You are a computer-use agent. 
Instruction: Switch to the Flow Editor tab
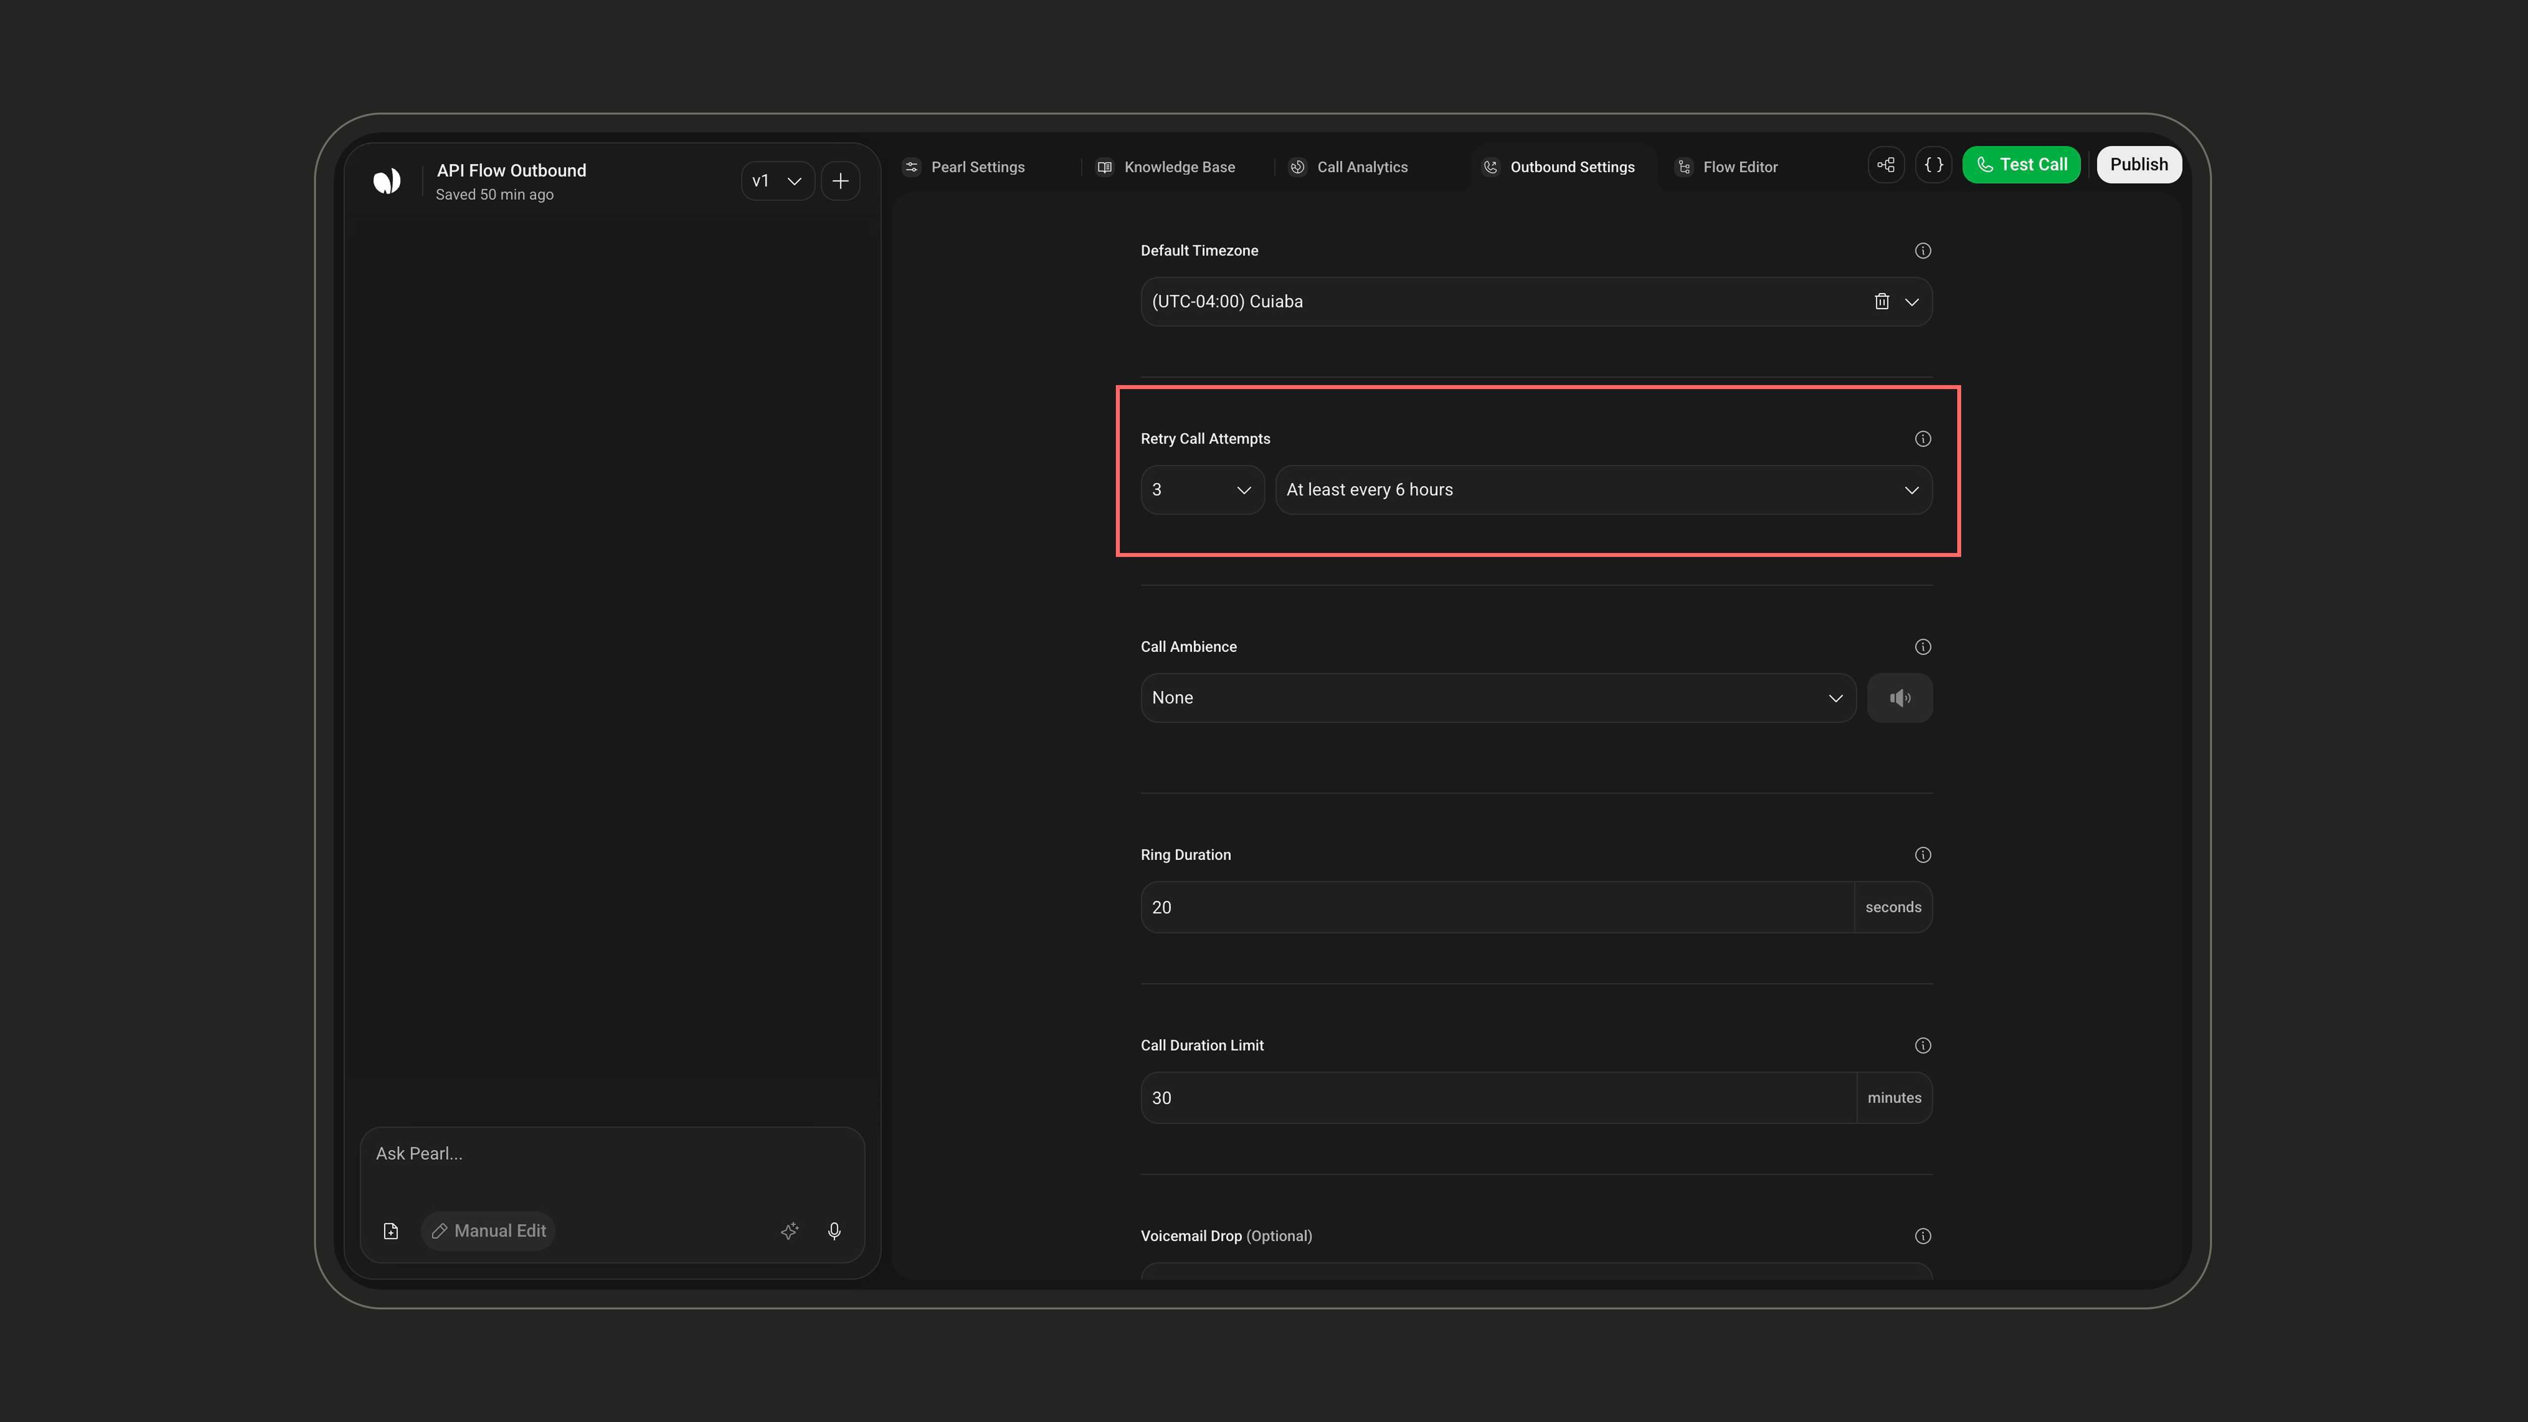[x=1727, y=167]
